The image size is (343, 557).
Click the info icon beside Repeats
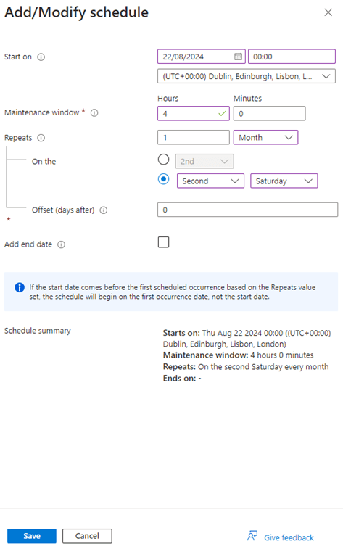pos(41,138)
